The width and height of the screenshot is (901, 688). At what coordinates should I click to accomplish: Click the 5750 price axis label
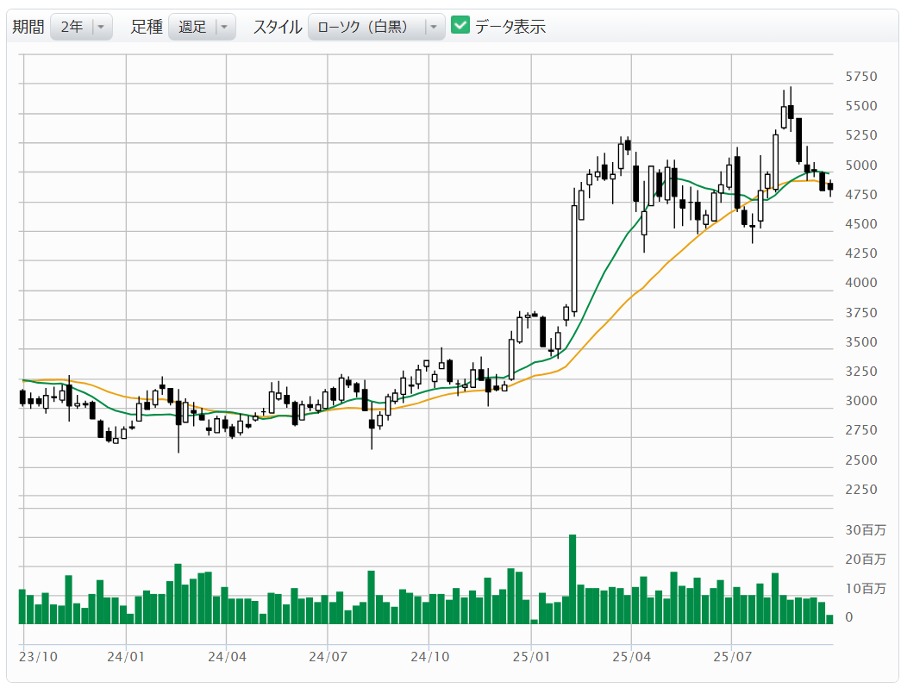click(x=860, y=77)
